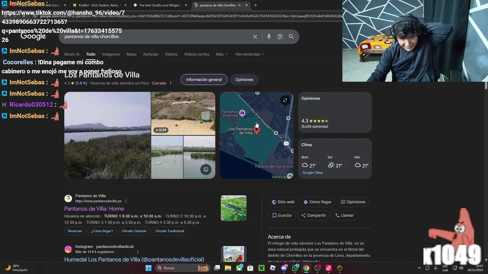The image size is (488, 274).
Task: Open more options for the Instagram result
Action: coord(138,252)
